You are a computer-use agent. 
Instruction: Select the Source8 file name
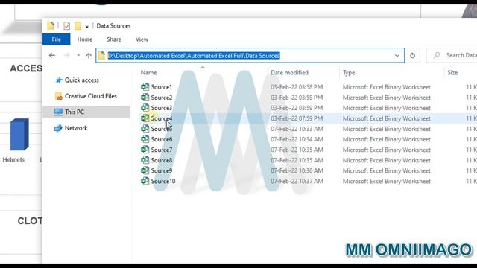tap(161, 160)
